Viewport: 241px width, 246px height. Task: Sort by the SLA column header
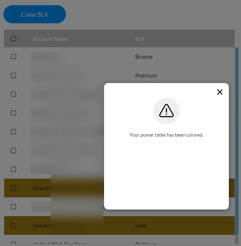[140, 39]
